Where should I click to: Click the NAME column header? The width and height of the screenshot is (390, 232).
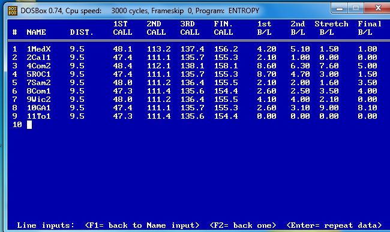point(37,32)
